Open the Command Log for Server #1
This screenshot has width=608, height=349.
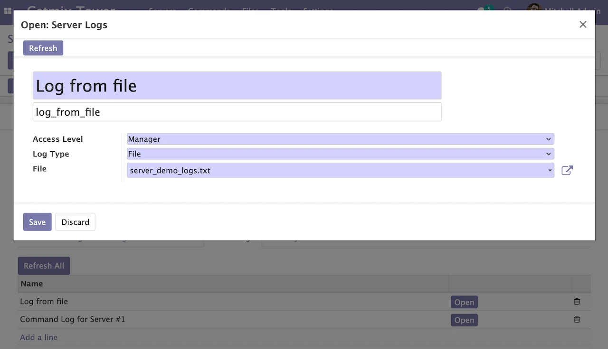pyautogui.click(x=464, y=320)
